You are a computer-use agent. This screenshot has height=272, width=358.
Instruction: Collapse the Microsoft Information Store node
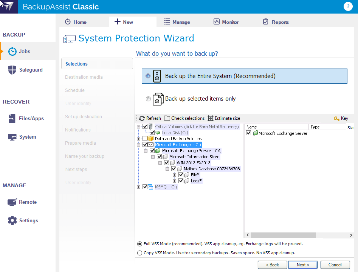[153, 157]
